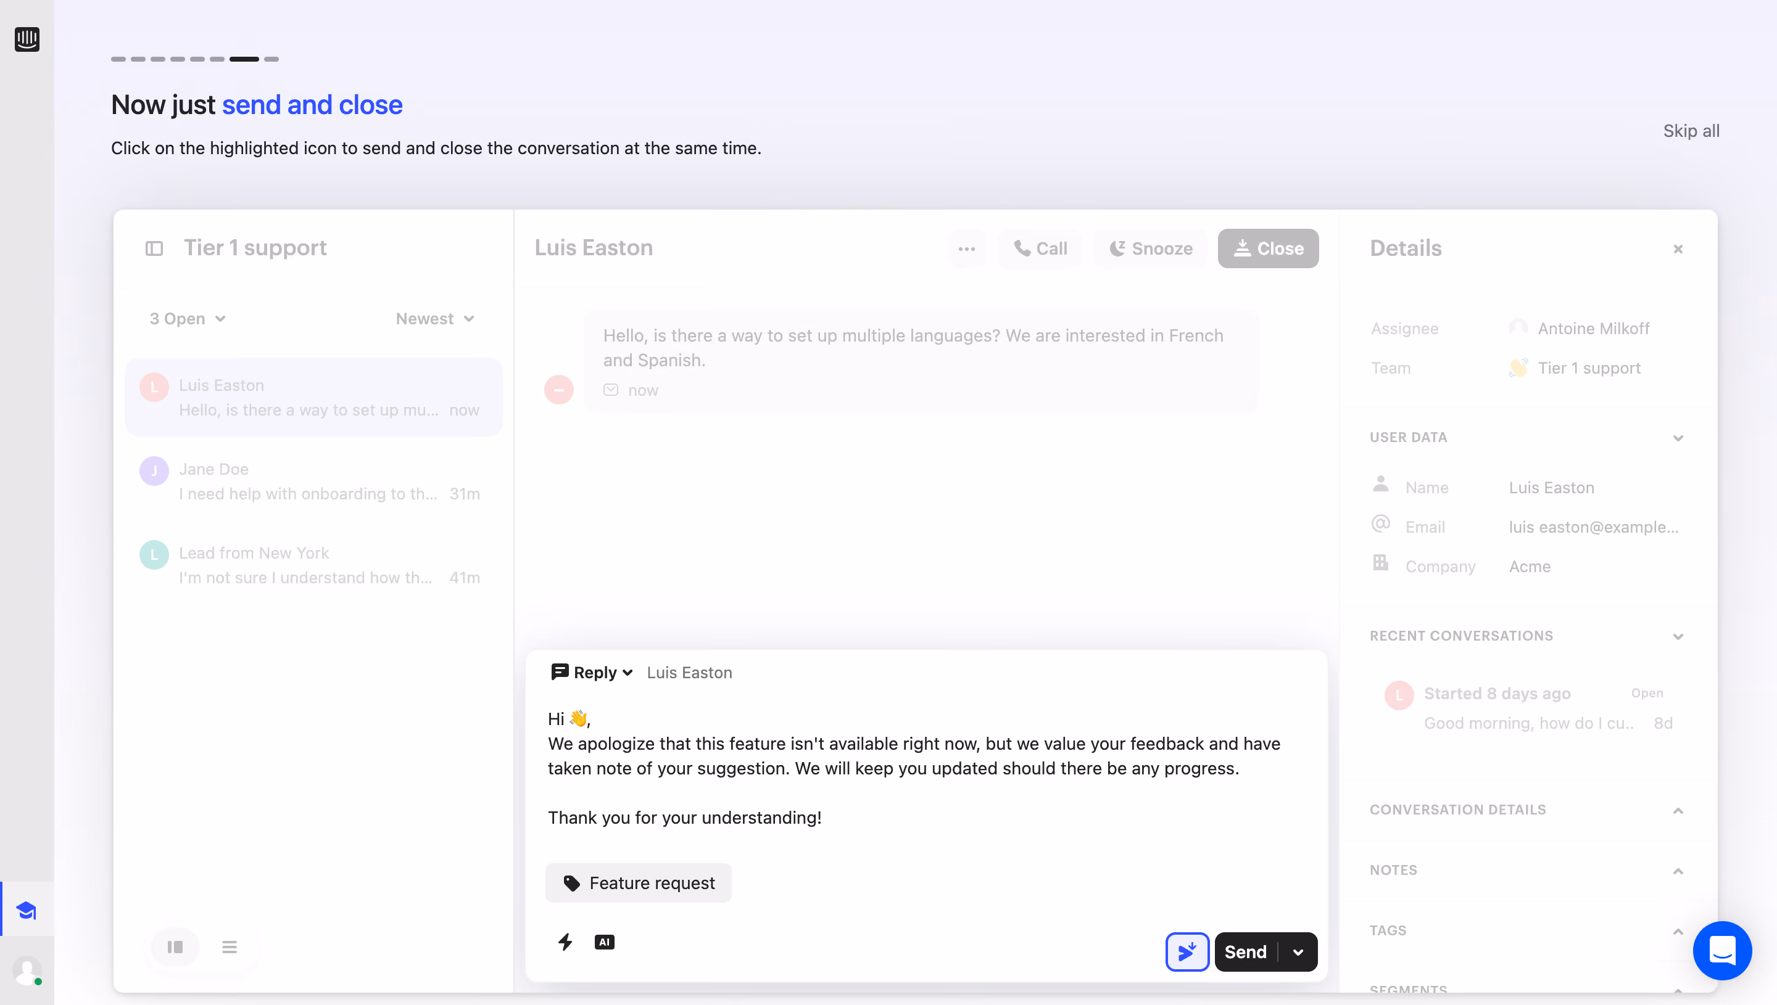Click the Skip all link

point(1691,131)
